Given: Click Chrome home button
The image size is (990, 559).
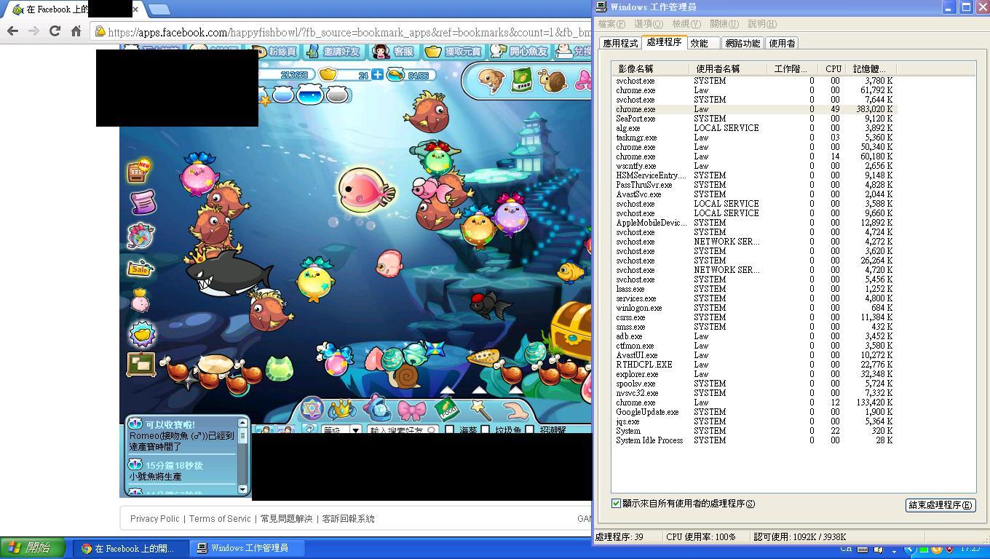Looking at the screenshot, I should (76, 31).
